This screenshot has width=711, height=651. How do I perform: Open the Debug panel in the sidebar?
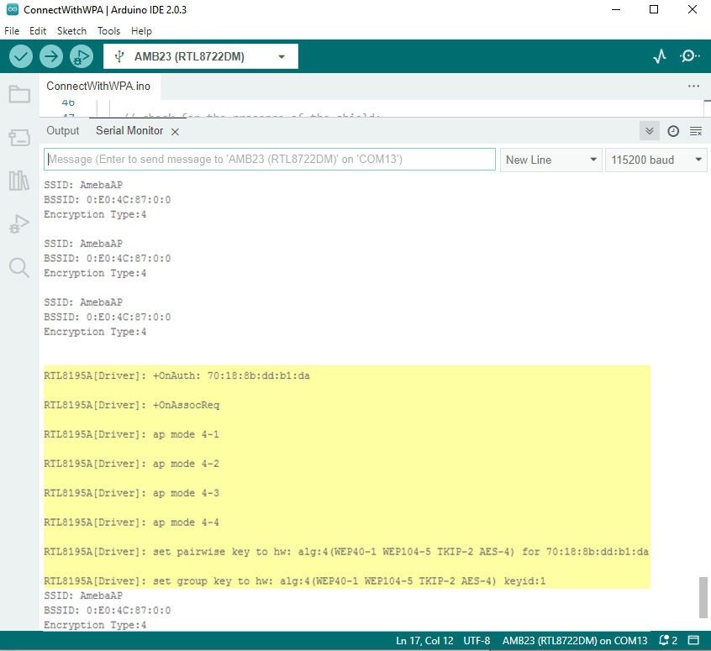tap(19, 224)
